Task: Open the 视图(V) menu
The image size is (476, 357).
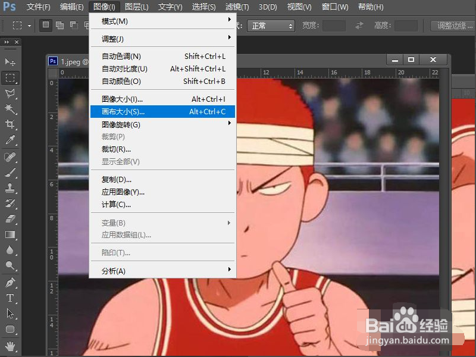Action: [299, 7]
